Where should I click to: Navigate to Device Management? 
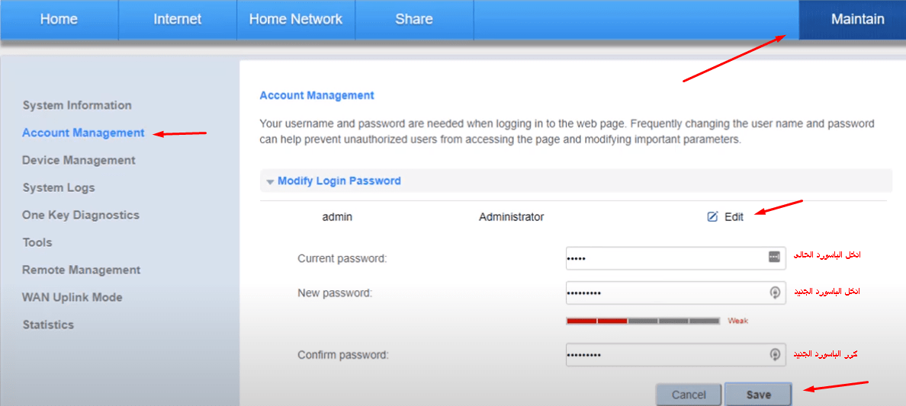(79, 160)
